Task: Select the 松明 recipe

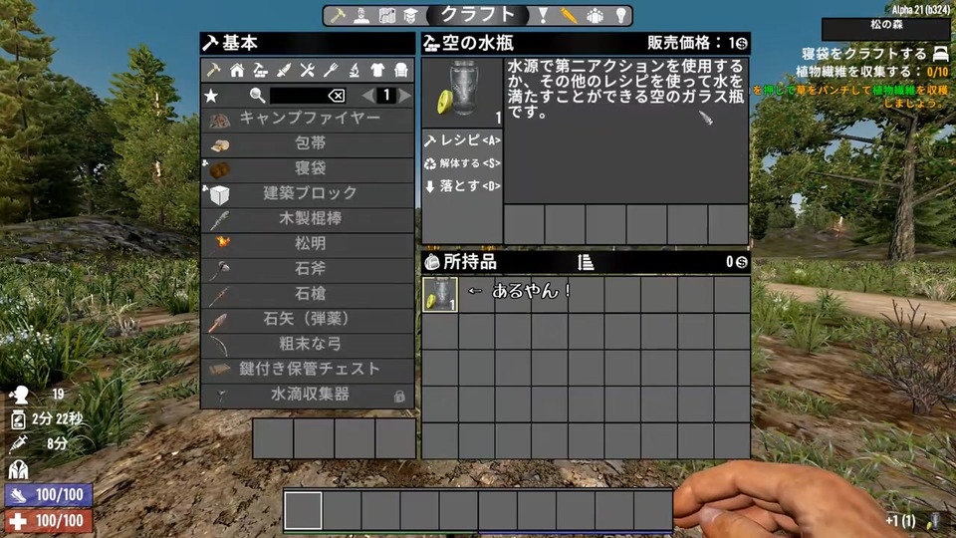Action: (x=308, y=244)
